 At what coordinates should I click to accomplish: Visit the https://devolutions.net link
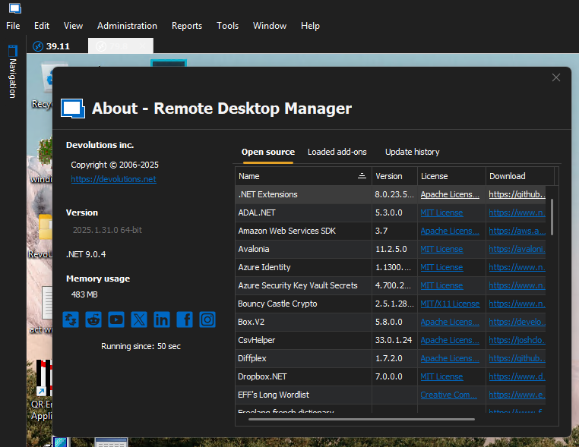[x=113, y=179]
